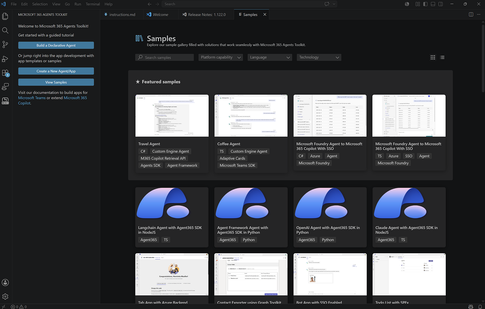Click the View Samples button
This screenshot has width=485, height=309.
56,82
